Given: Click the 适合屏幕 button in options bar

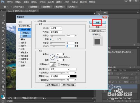Looking at the screenshot, I should click(46, 7).
